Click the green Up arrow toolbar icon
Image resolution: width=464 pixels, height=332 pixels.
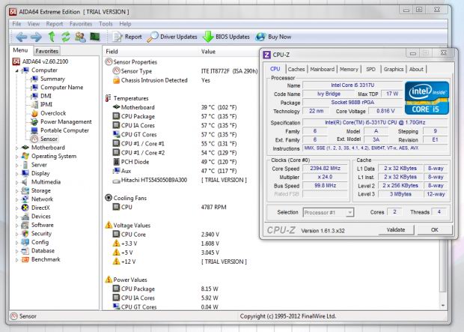click(52, 37)
